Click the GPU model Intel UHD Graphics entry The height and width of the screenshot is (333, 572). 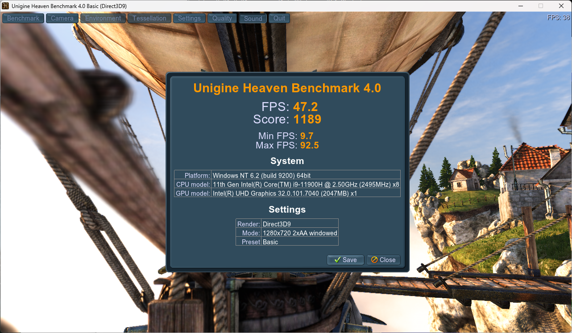[285, 193]
